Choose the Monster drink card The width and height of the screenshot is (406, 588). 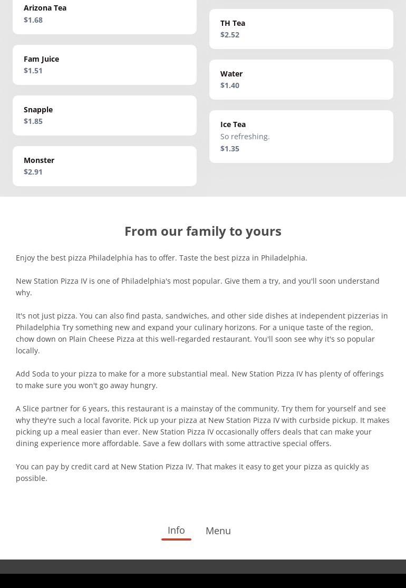[x=104, y=166]
